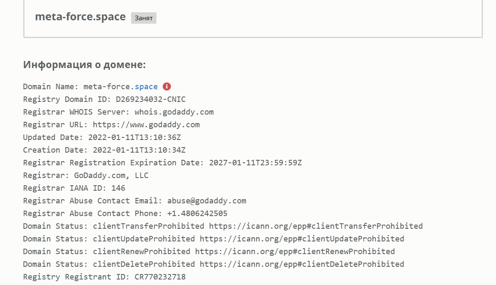Open the blue .space link
The image size is (496, 285).
(x=144, y=87)
